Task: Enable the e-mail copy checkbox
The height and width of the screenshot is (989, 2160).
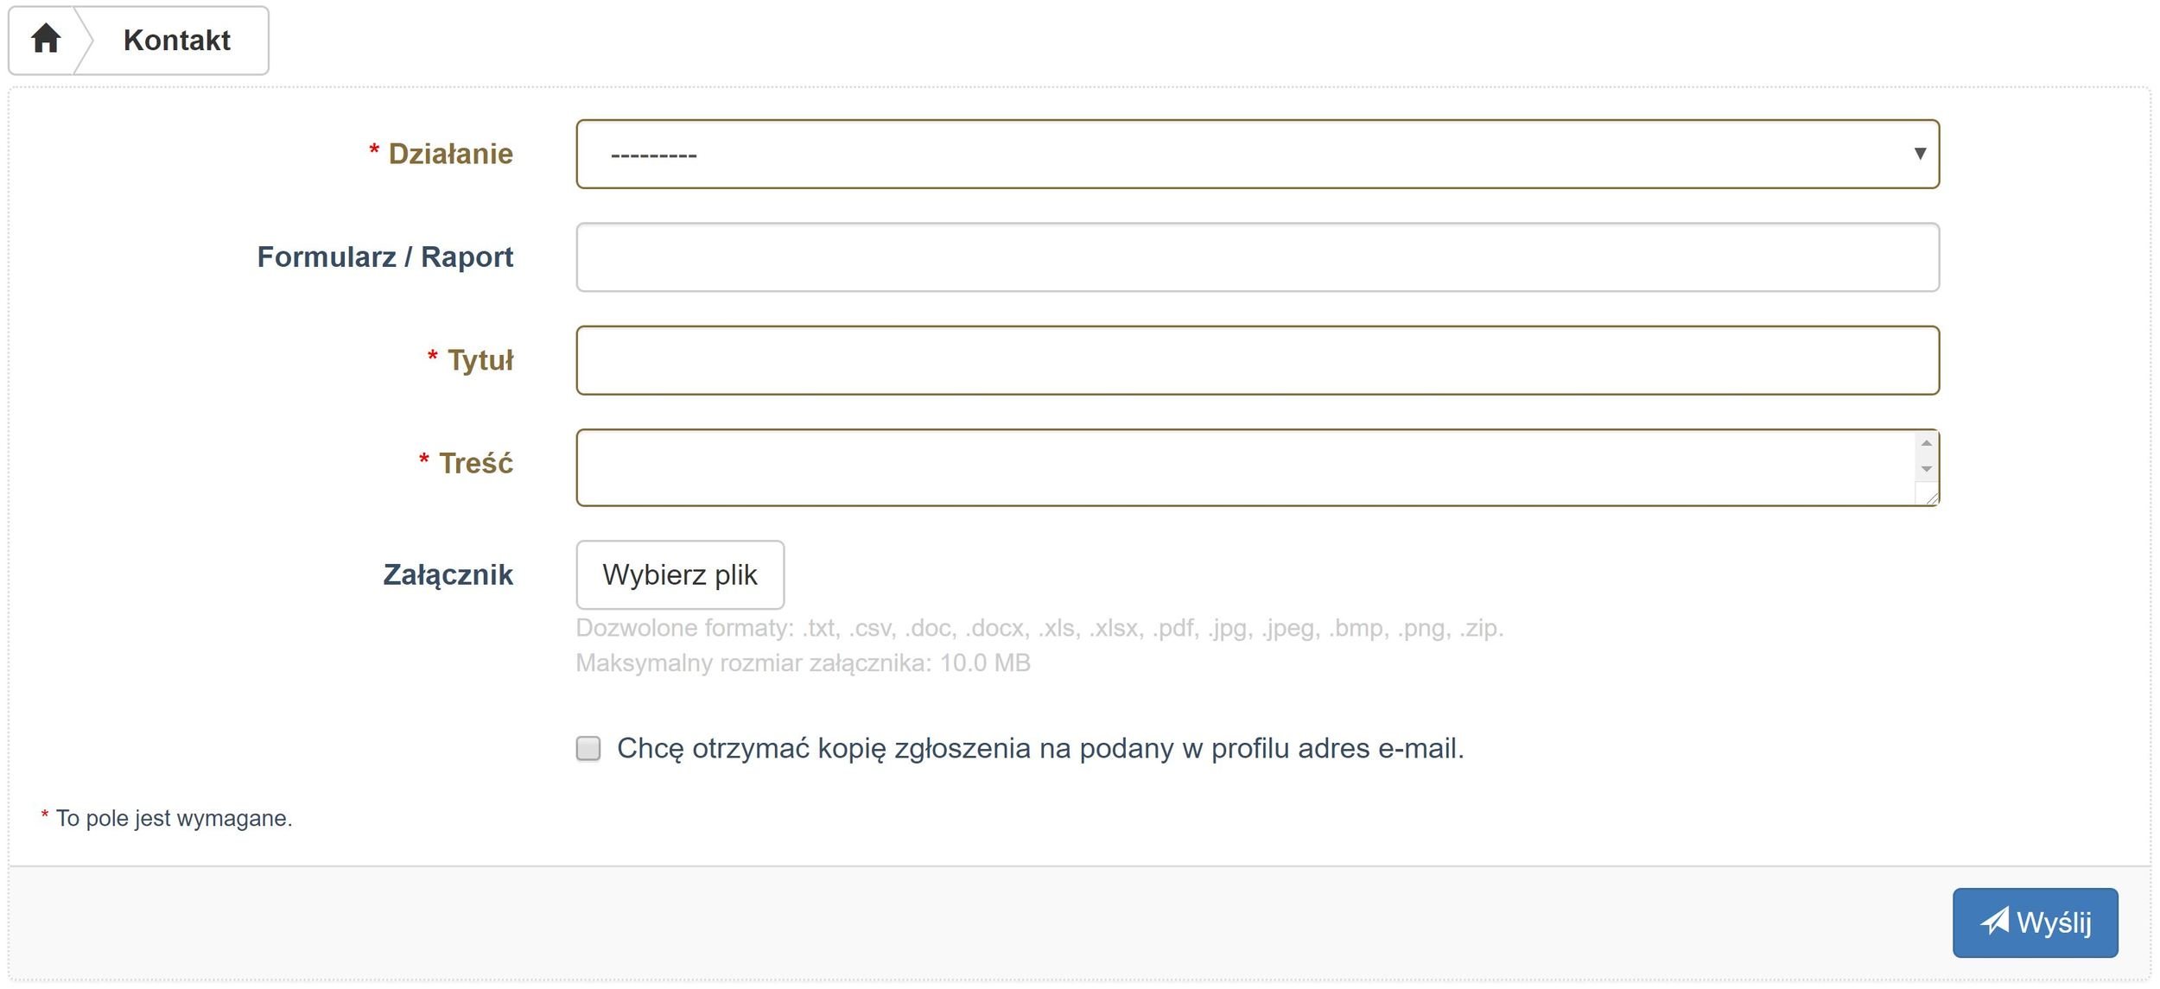Action: click(x=588, y=748)
